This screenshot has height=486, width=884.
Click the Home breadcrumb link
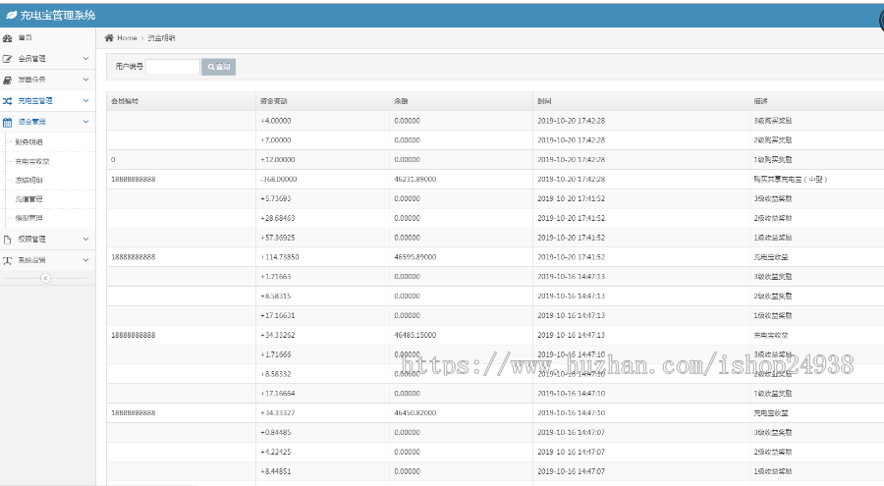coord(127,37)
